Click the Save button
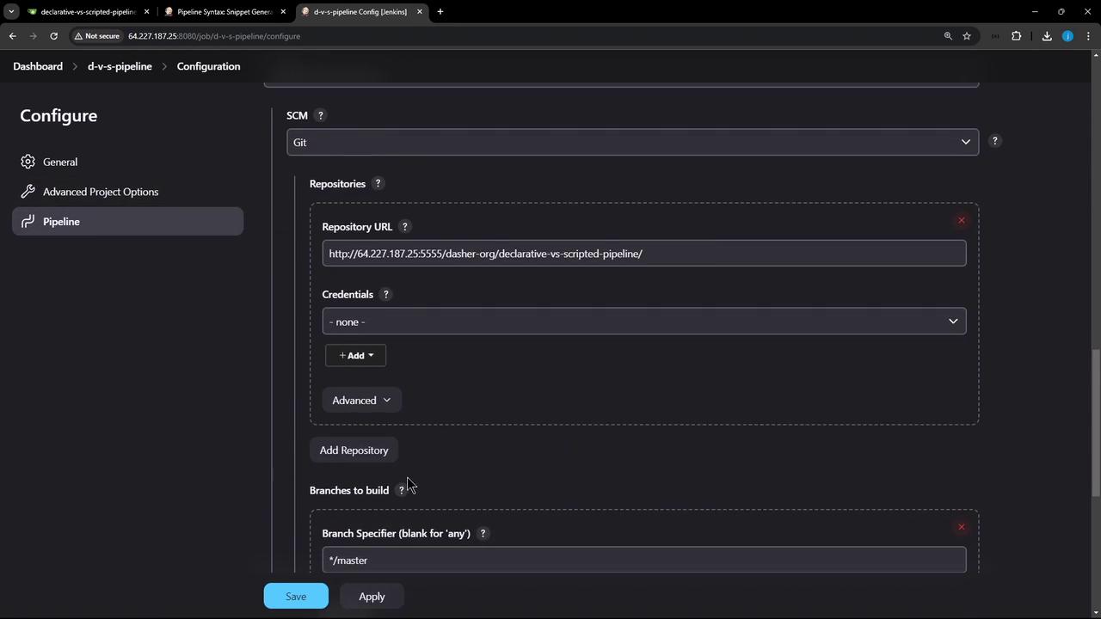 [x=296, y=596]
